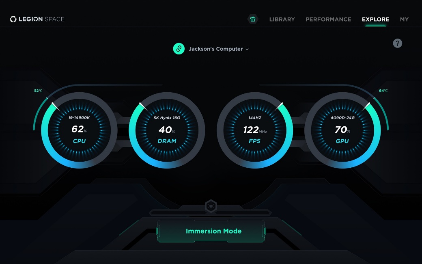Click the 4090D-24G graphics card label
The width and height of the screenshot is (422, 264).
click(342, 118)
